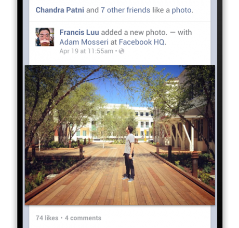
Task: Tap the man standing in the photo
Action: [x=129, y=154]
